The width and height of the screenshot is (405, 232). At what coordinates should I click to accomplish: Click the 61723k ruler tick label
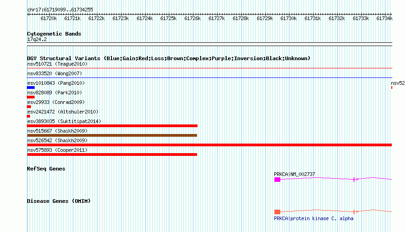pyautogui.click(x=121, y=18)
